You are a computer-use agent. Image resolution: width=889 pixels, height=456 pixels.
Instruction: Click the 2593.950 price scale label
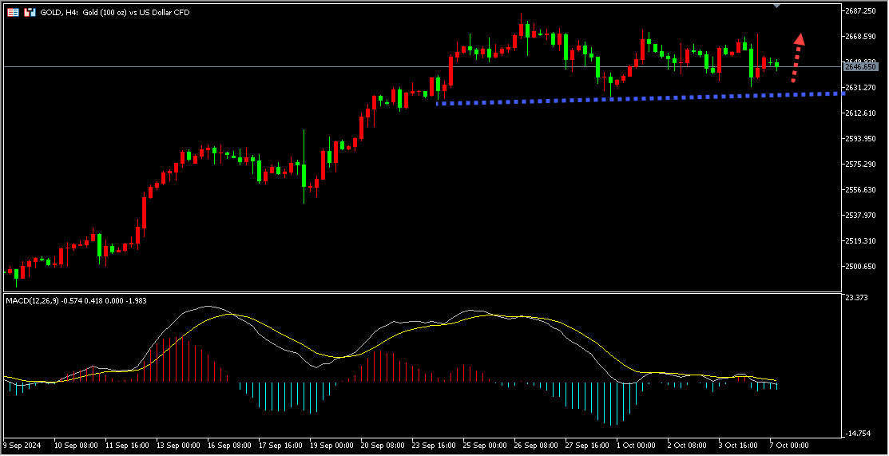click(x=862, y=138)
